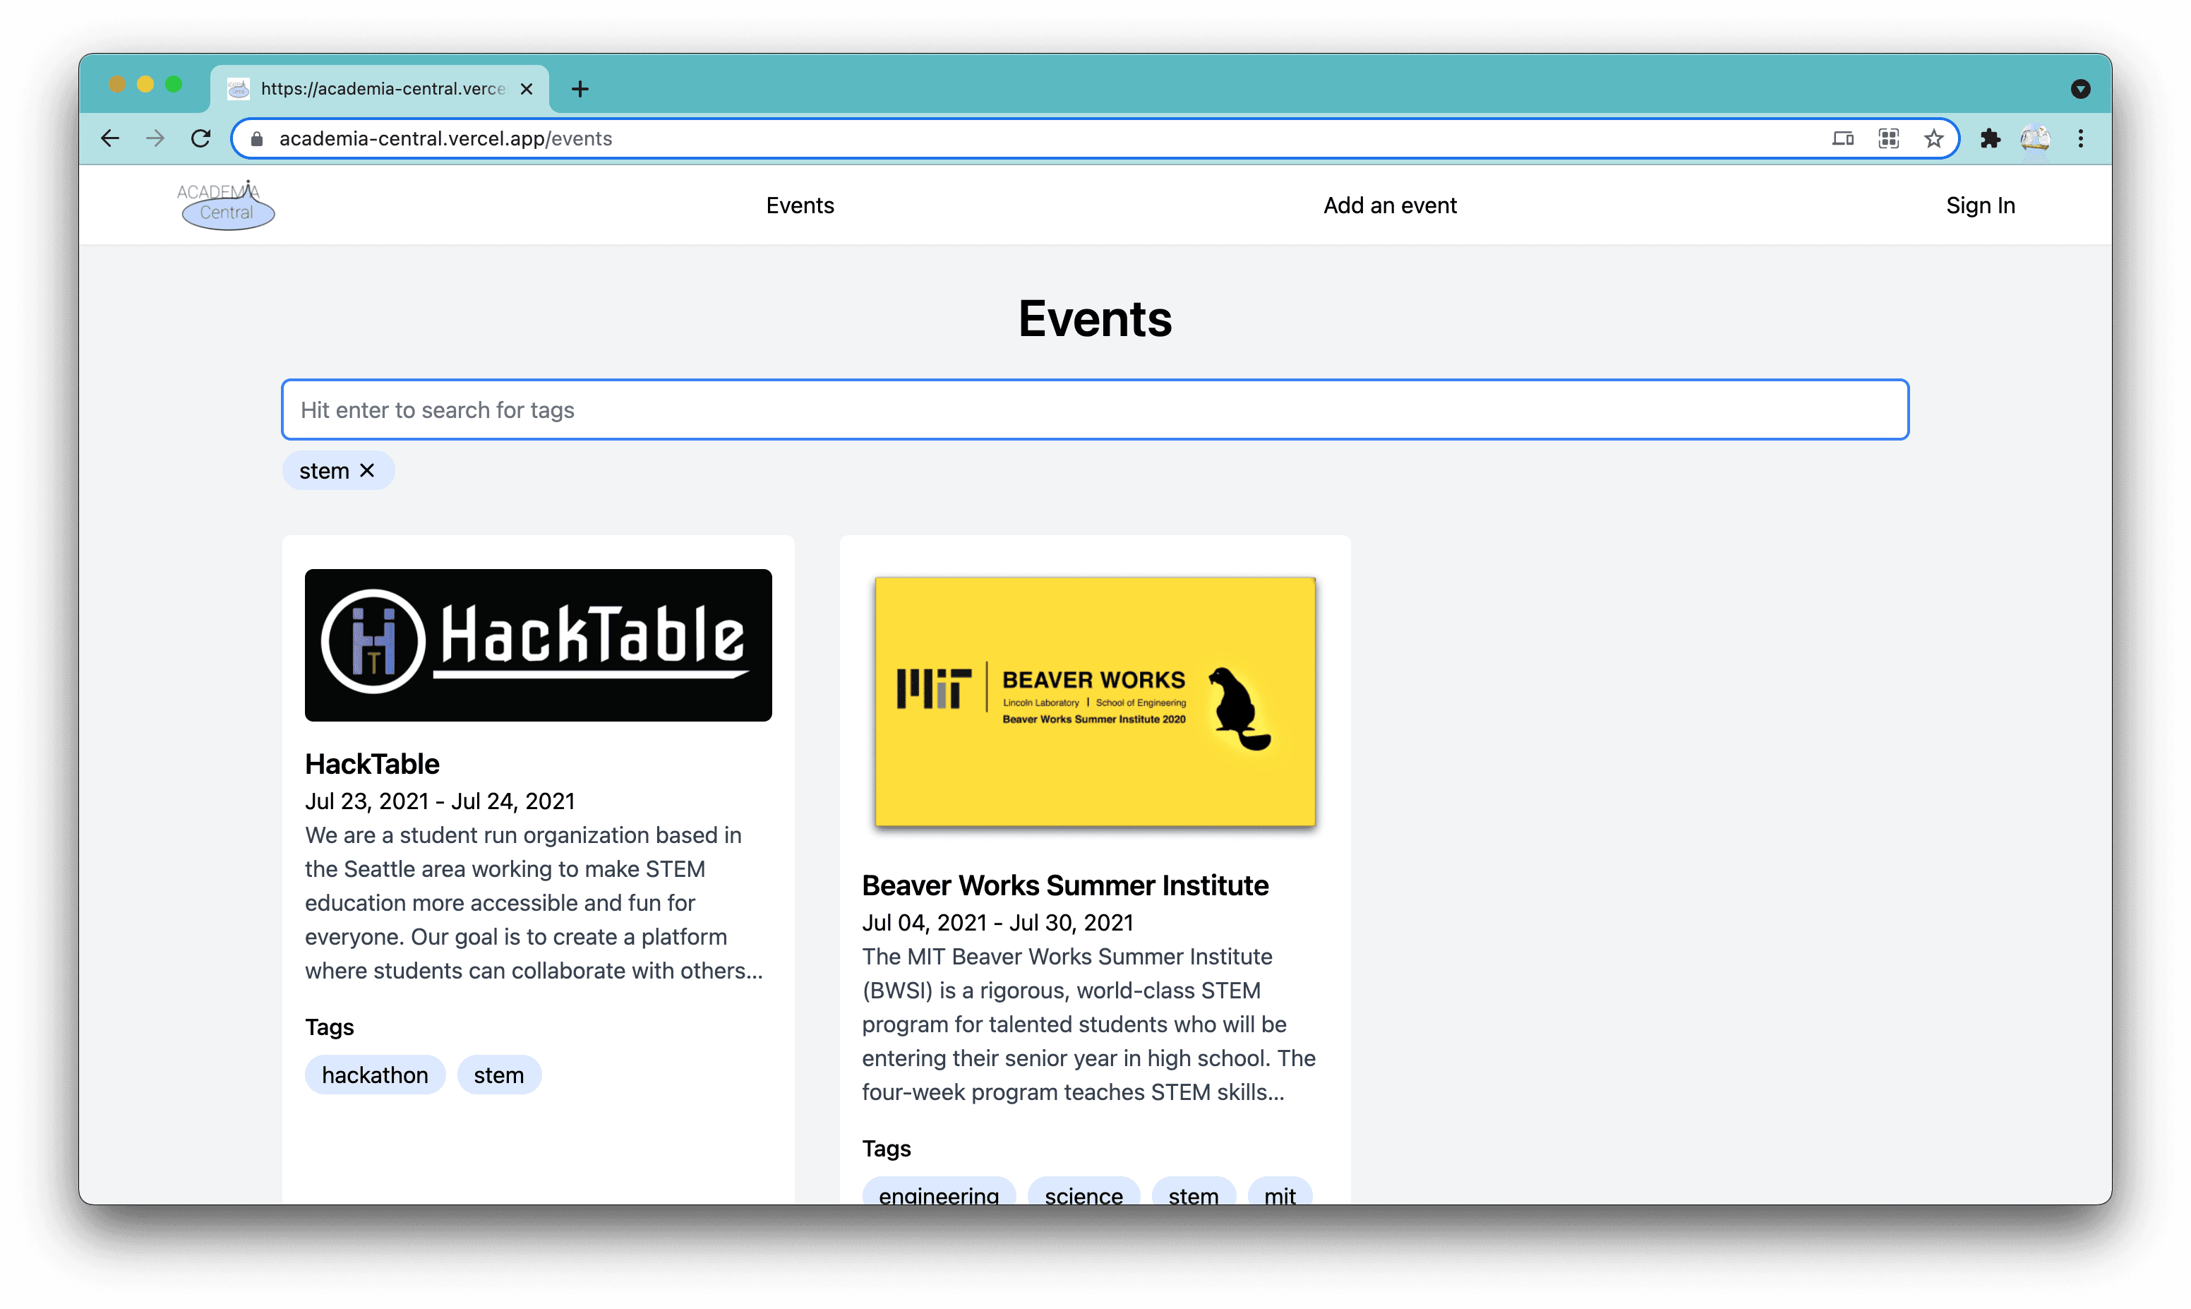
Task: Click the Events page heading
Action: click(x=1095, y=318)
